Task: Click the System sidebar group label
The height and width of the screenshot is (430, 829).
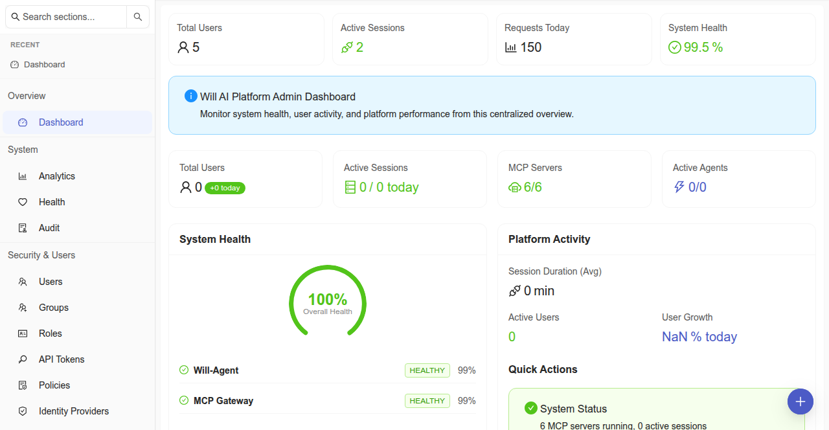Action: [x=23, y=150]
